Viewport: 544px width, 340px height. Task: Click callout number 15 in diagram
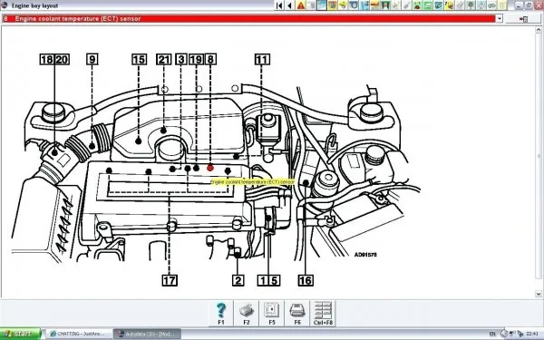(x=139, y=59)
